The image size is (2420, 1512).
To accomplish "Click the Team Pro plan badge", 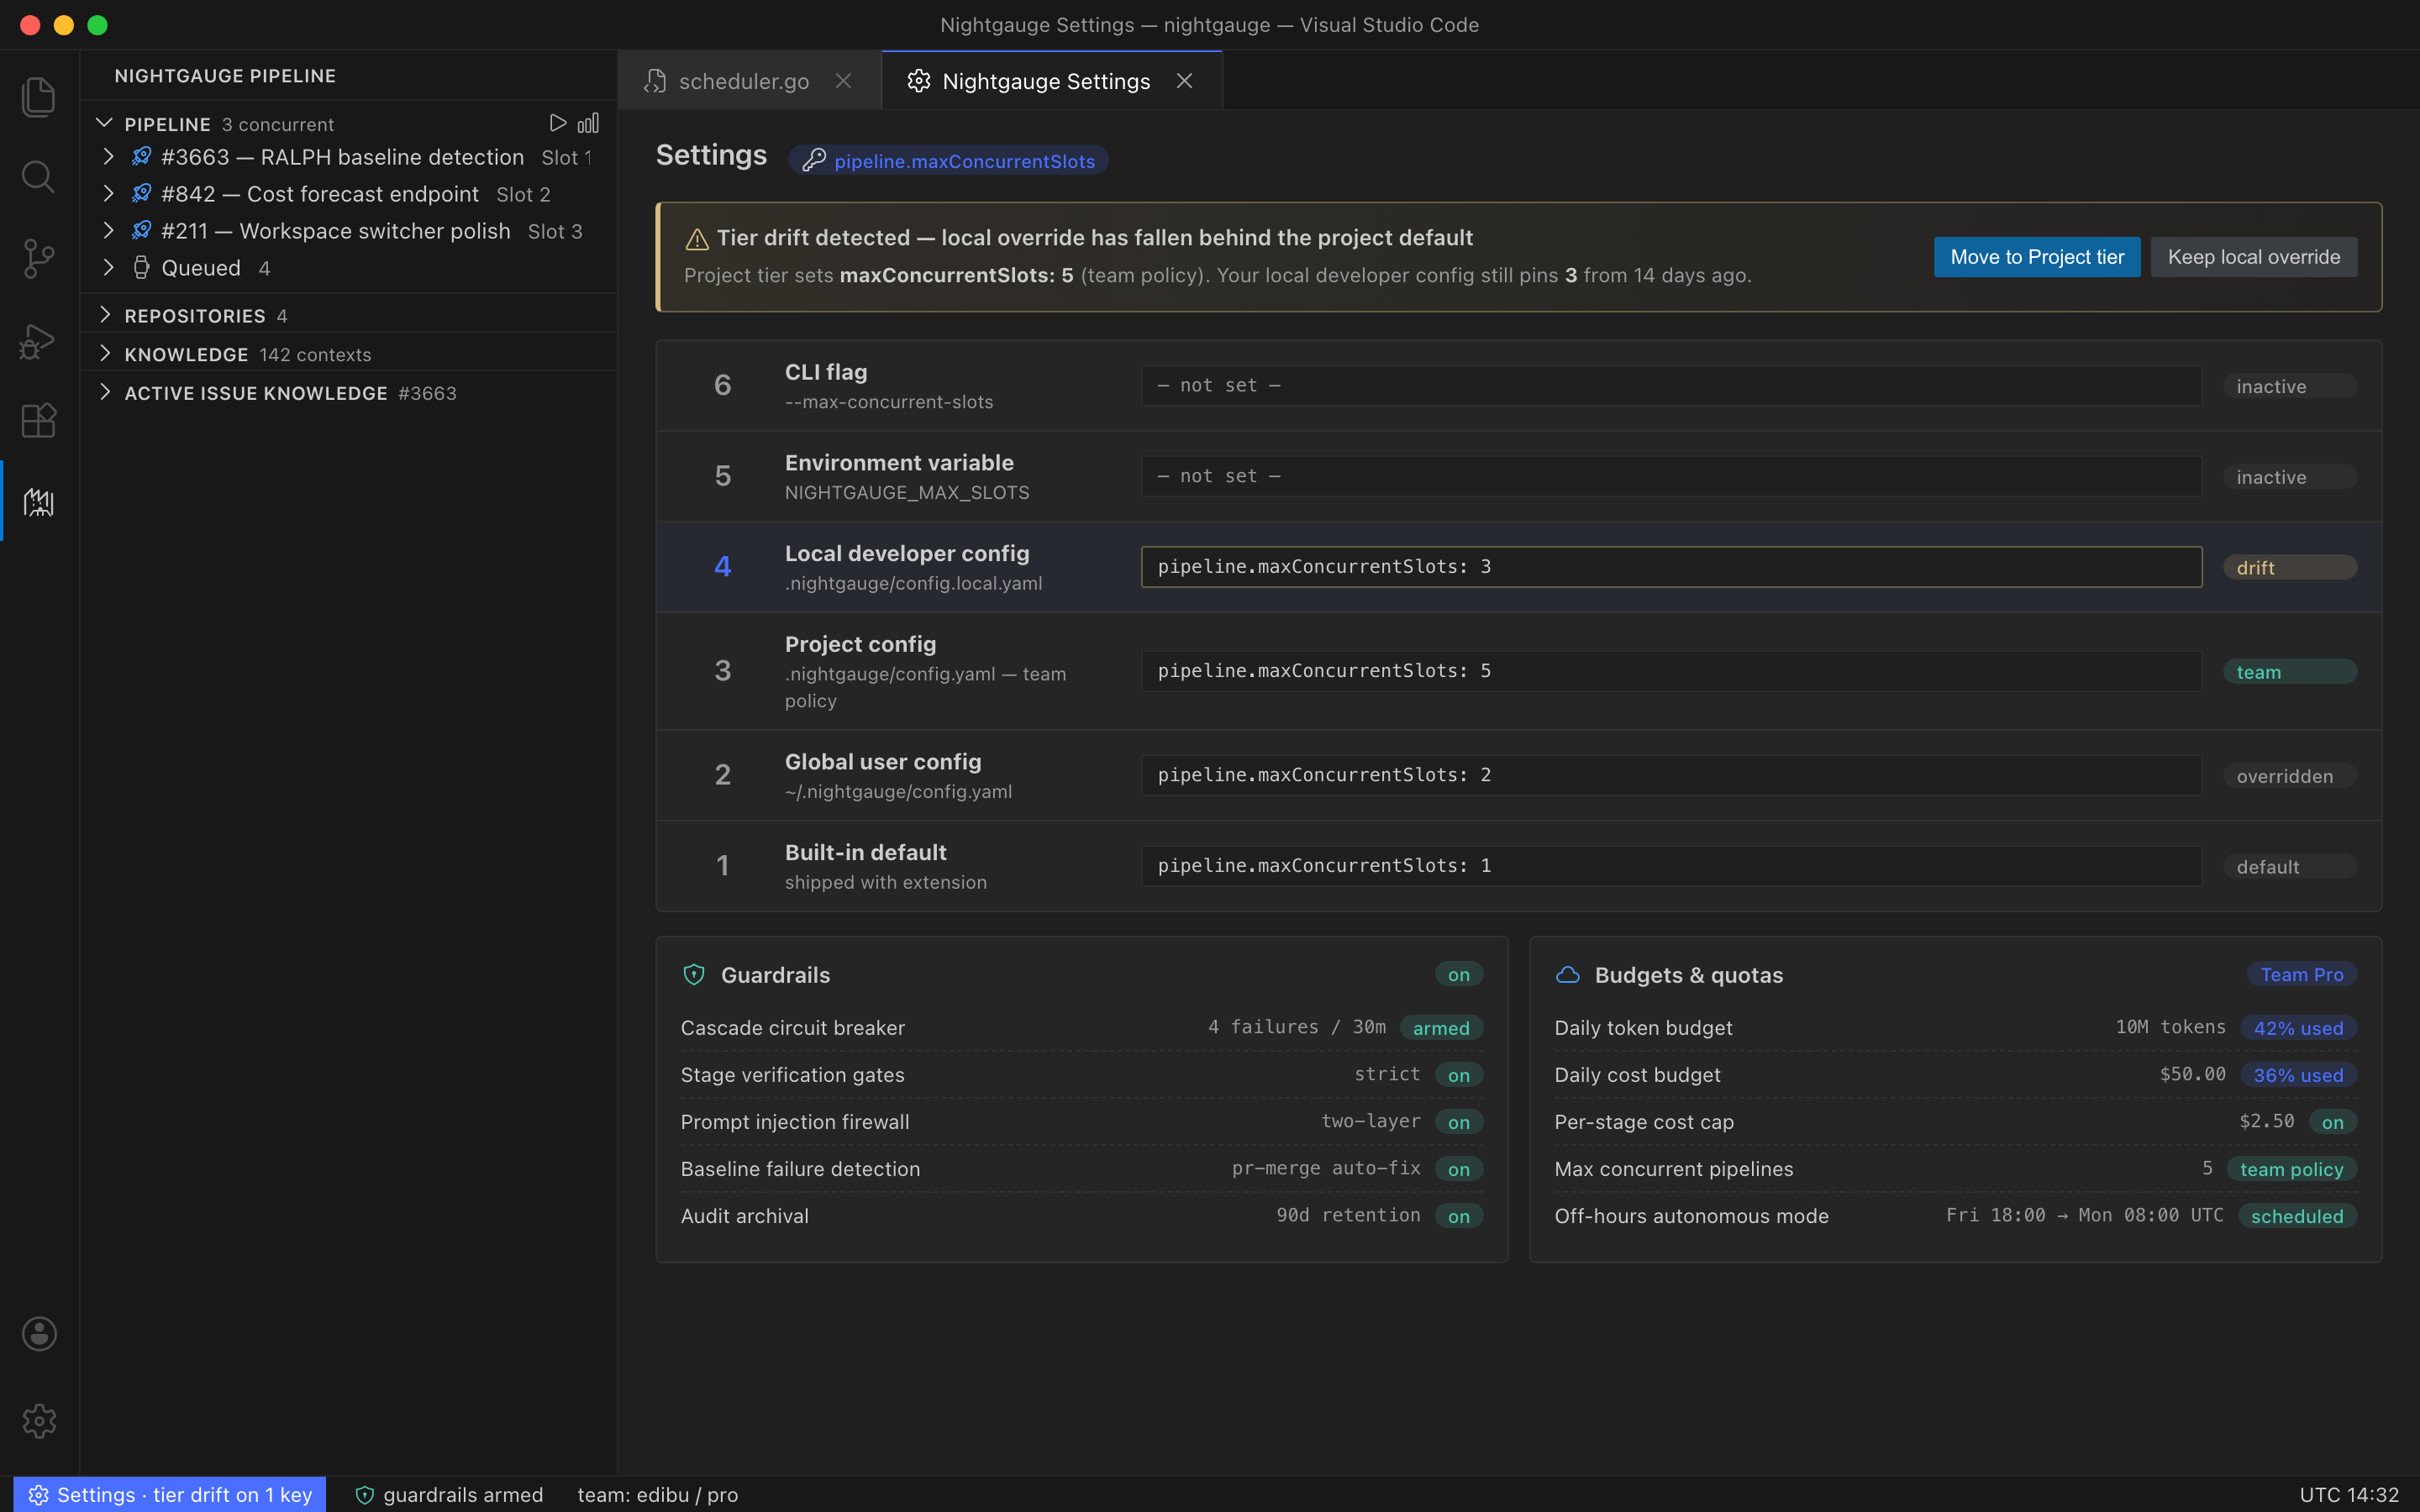I will point(2302,974).
